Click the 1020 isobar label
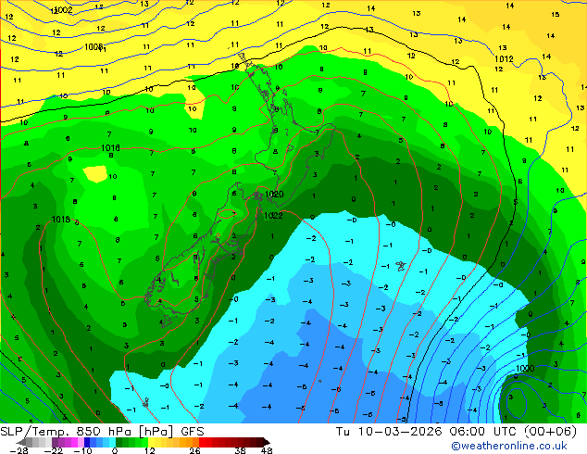This screenshot has width=587, height=454. click(274, 194)
